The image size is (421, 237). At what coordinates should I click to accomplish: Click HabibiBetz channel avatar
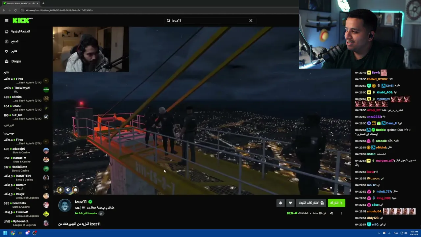tap(46, 169)
